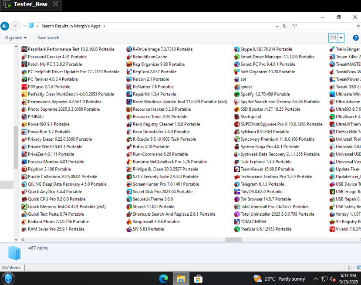Click the Rufus 4.10 Portable icon
The height and width of the screenshot is (285, 361).
[x=129, y=147]
